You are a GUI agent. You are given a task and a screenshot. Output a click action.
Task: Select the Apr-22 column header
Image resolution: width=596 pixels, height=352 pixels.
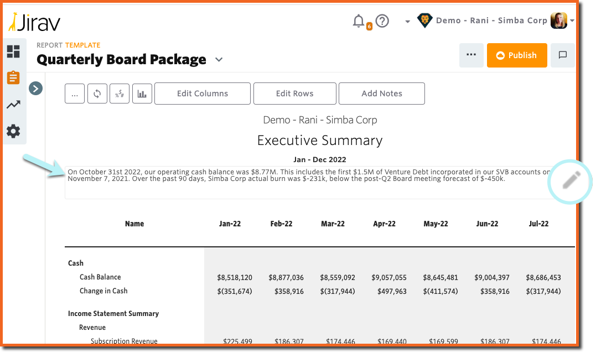click(384, 224)
